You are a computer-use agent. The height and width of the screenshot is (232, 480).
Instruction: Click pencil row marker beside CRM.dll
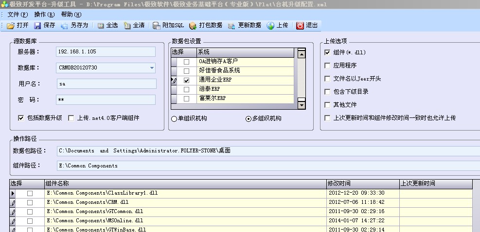click(13, 203)
